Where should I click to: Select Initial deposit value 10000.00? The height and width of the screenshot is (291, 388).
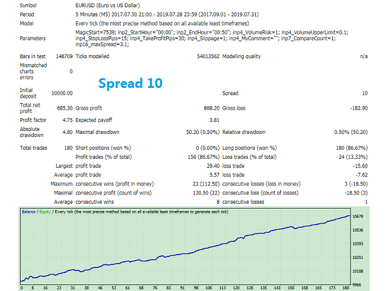(x=62, y=93)
